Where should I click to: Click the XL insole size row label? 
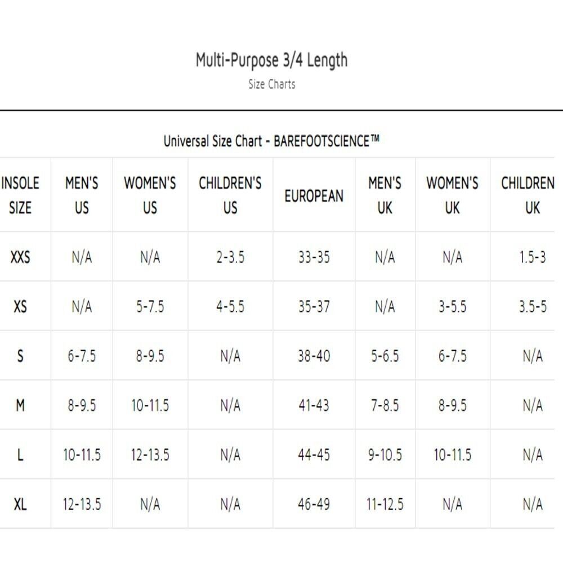point(20,504)
